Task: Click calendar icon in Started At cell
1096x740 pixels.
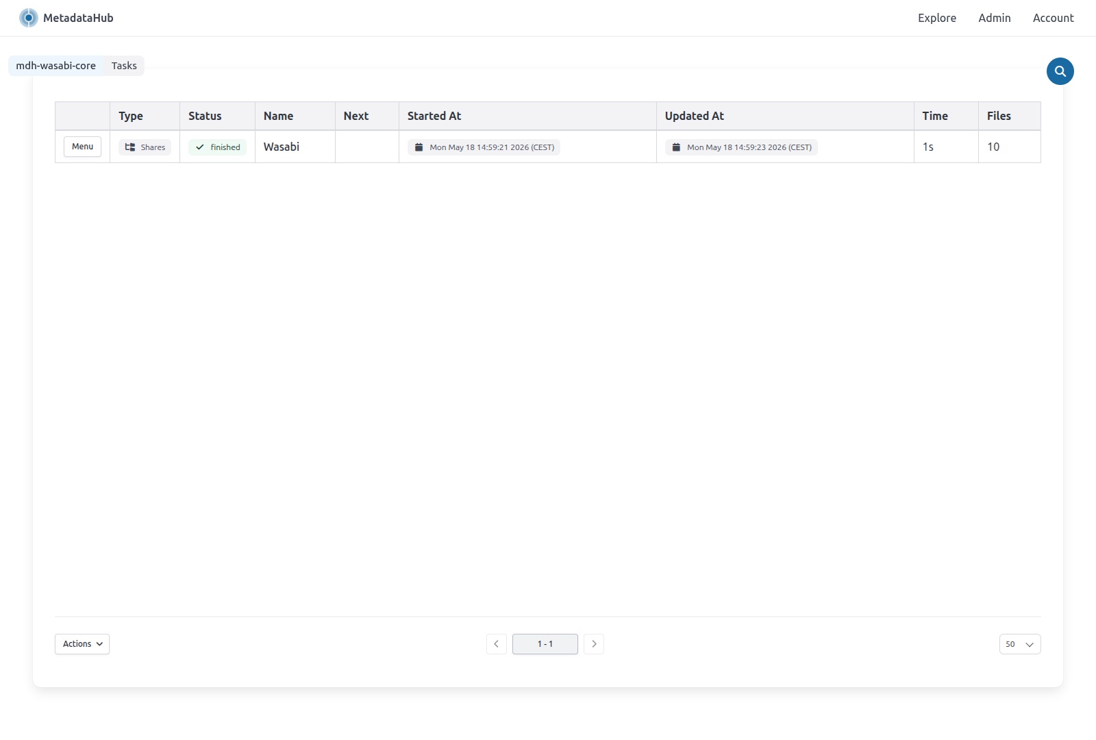Action: (x=419, y=147)
